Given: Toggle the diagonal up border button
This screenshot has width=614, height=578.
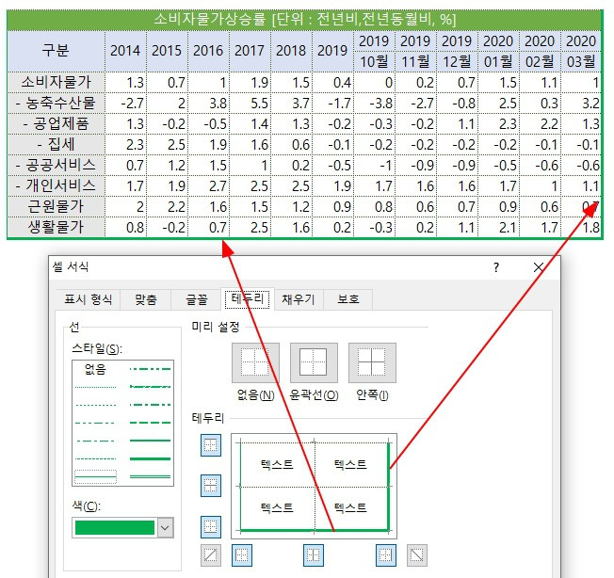Looking at the screenshot, I should (x=211, y=555).
